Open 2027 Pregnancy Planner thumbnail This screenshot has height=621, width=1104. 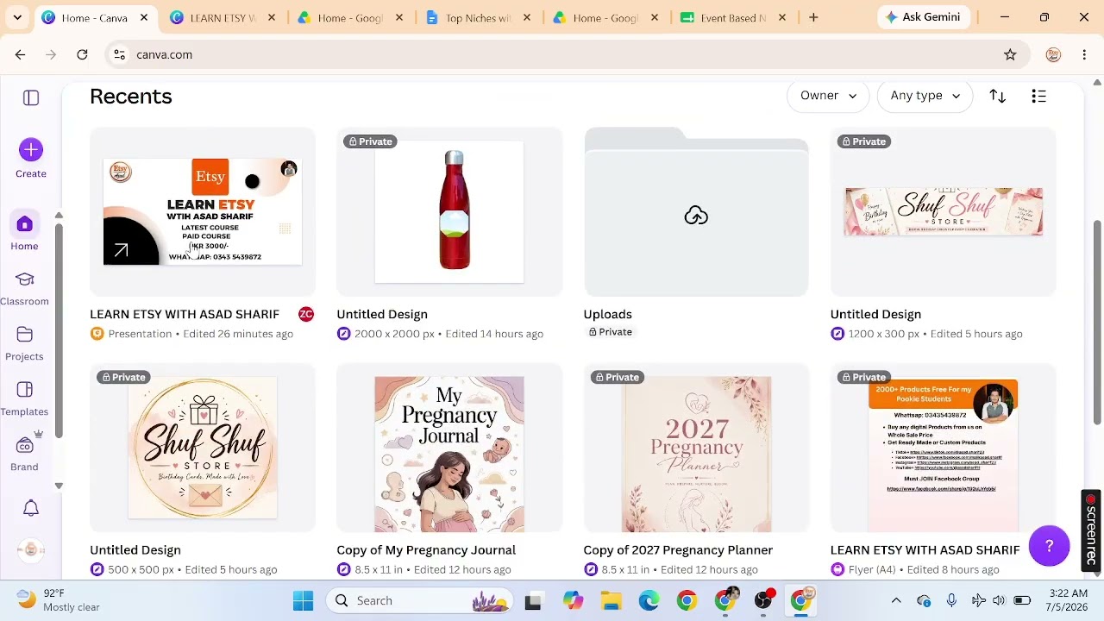[x=696, y=448]
